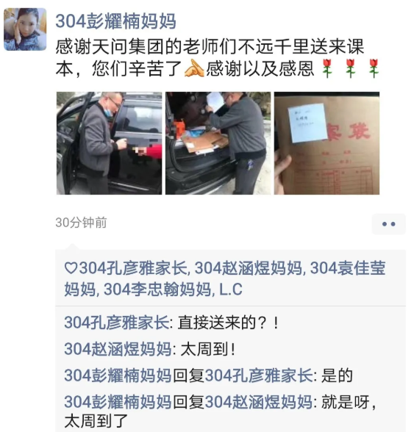Open replied-to name 304孔彦雅家长 in 是的 reply
This screenshot has width=414, height=432.
pos(259,376)
